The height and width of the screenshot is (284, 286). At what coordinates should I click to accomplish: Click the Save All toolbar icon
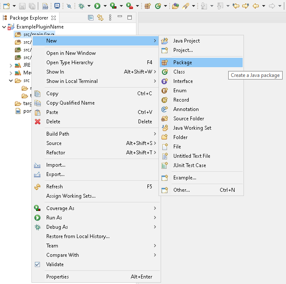pyautogui.click(x=32, y=6)
